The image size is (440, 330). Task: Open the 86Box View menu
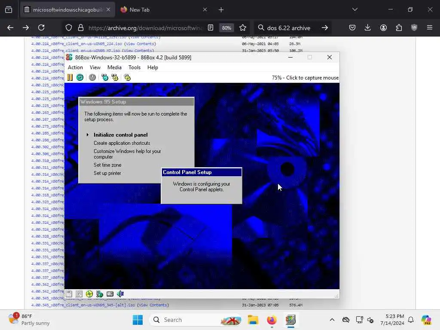tap(95, 67)
